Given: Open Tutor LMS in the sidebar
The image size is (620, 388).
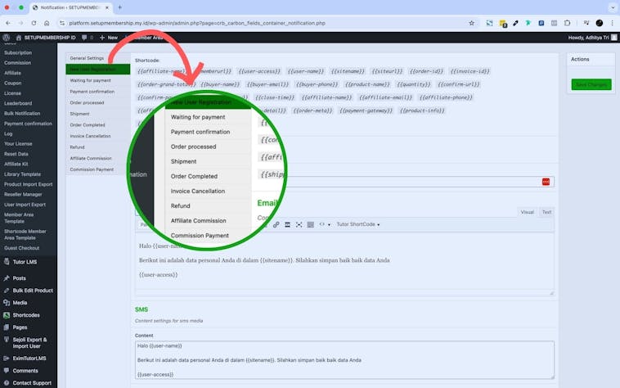Looking at the screenshot, I should click(26, 261).
